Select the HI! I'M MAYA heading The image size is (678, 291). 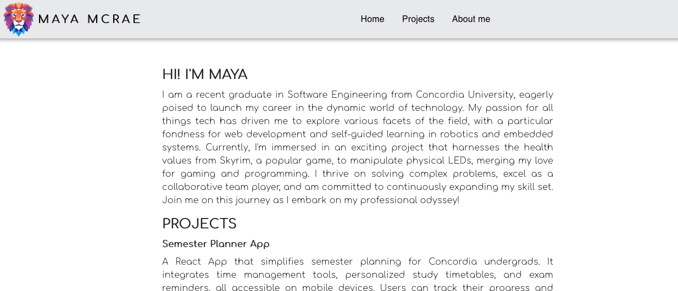[x=205, y=75]
